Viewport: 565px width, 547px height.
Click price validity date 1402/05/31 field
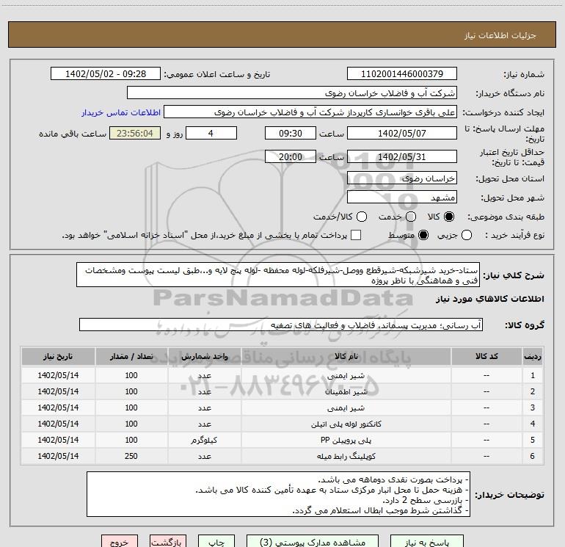(402, 156)
